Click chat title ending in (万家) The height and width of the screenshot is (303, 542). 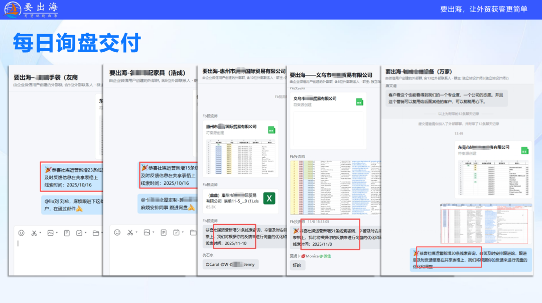[x=419, y=72]
